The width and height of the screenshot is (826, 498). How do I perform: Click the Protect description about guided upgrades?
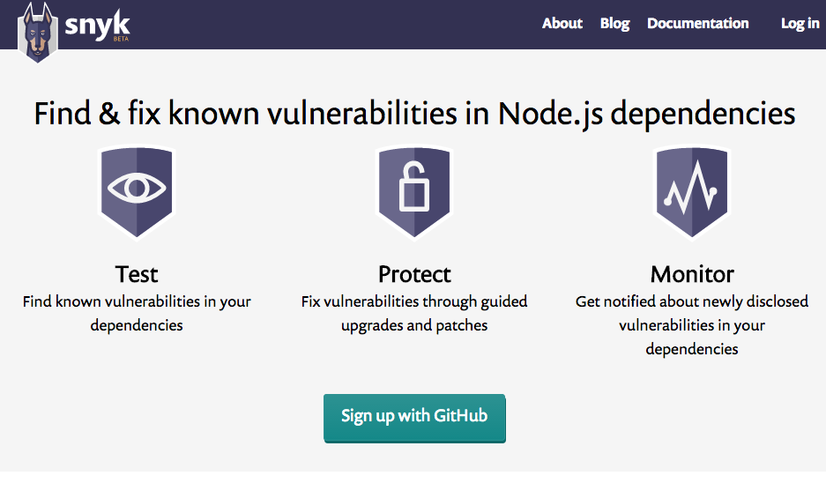coord(414,313)
